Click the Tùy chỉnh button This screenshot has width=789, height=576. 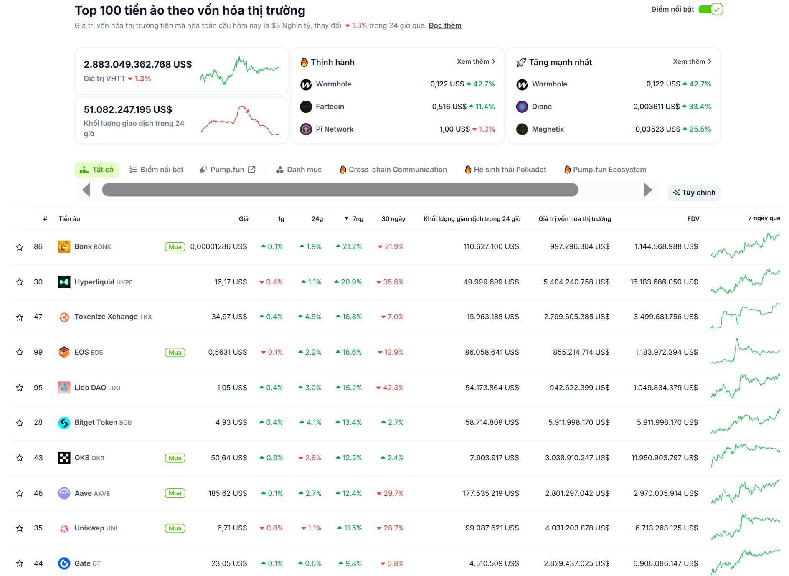pyautogui.click(x=694, y=193)
